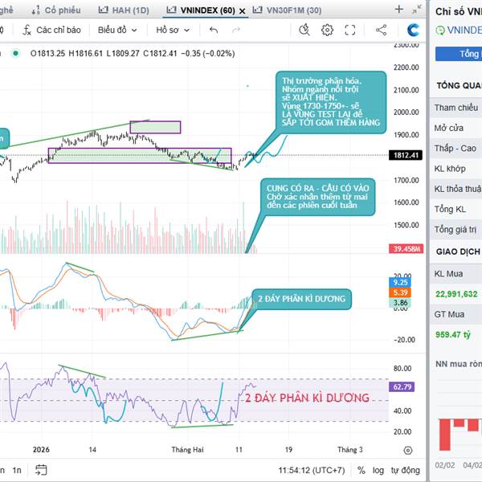Select the 1n time range button

[17, 470]
